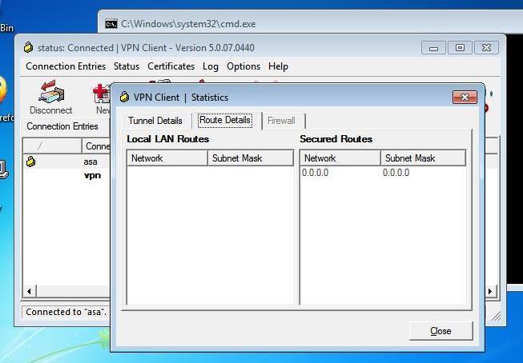Screen dimensions: 523x363
Task: Open the Log menu
Action: [x=210, y=66]
